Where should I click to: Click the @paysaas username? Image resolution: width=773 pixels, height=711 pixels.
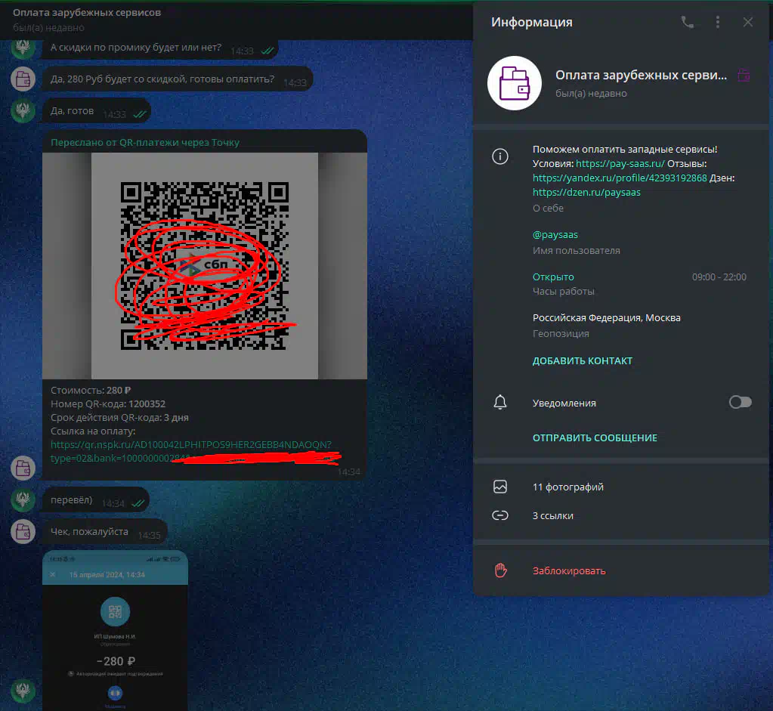pyautogui.click(x=555, y=235)
